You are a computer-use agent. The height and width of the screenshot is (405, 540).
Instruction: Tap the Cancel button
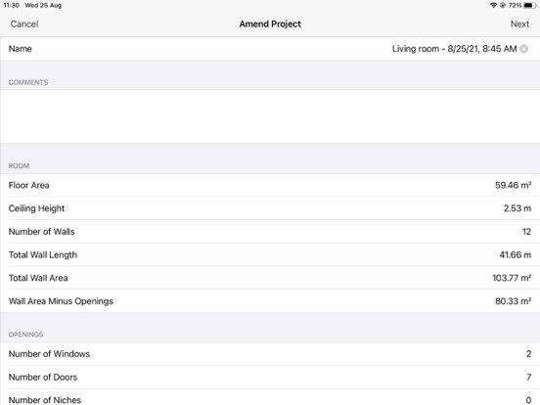[x=24, y=24]
